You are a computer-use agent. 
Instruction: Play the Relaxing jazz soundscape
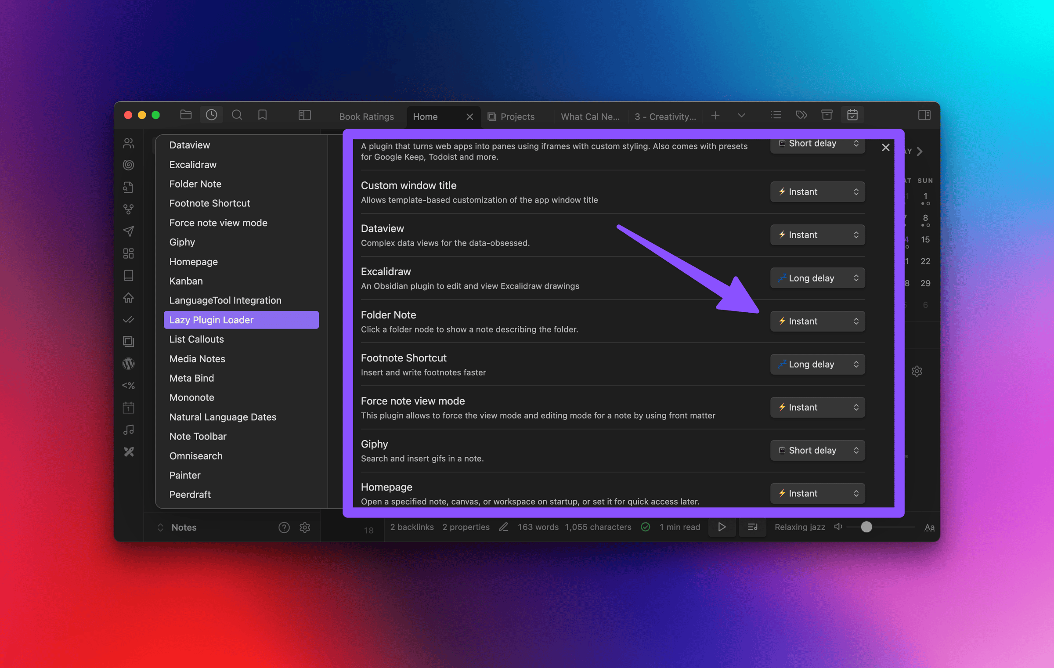(x=722, y=527)
